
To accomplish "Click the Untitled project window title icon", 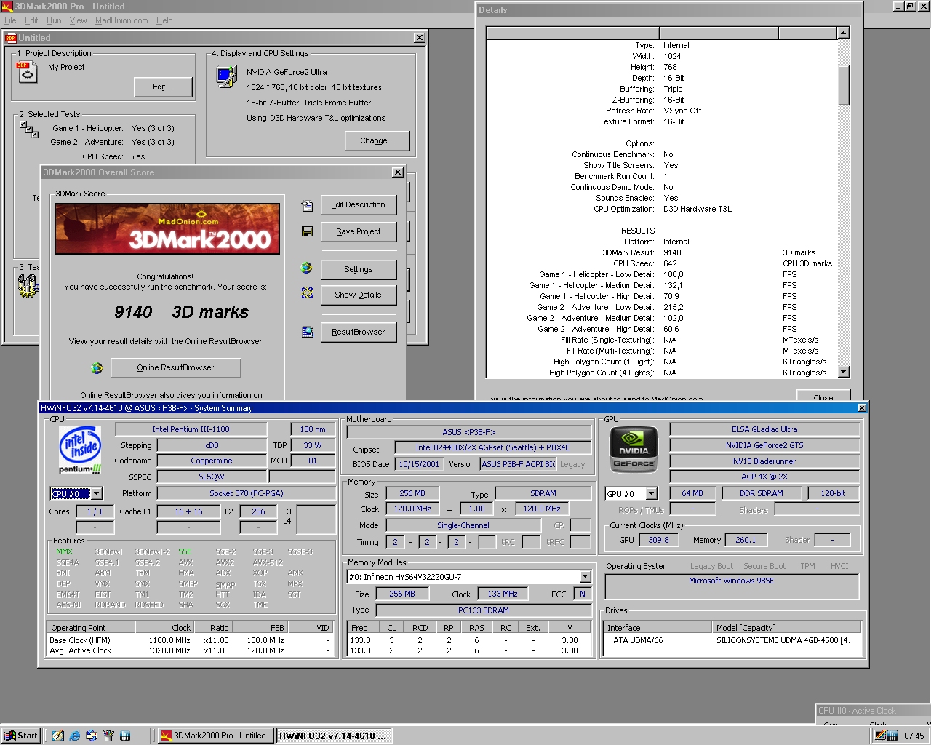I will 11,38.
